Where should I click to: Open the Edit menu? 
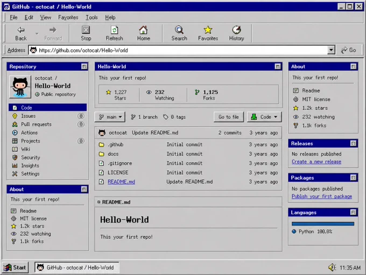coord(29,18)
